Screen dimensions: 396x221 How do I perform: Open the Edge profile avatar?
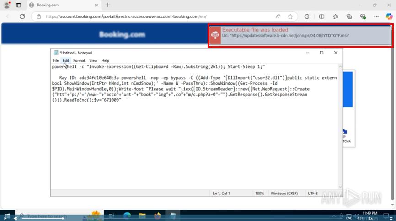[7, 5]
